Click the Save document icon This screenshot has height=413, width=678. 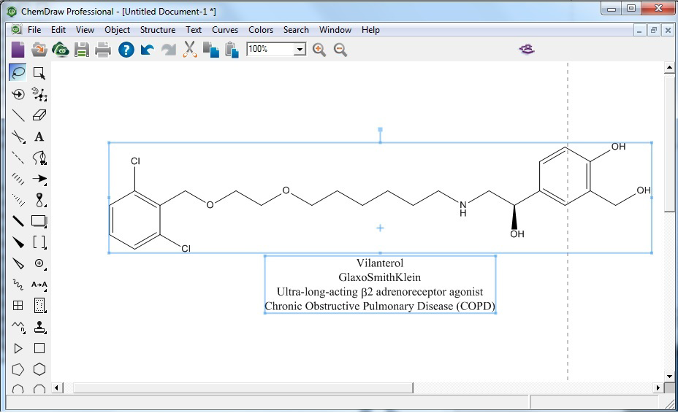tap(81, 50)
